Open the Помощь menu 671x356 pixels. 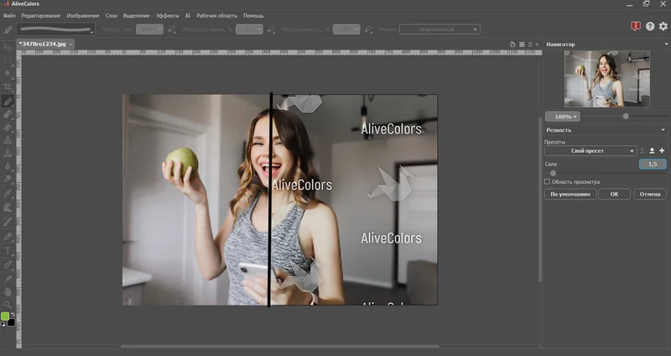[x=253, y=15]
